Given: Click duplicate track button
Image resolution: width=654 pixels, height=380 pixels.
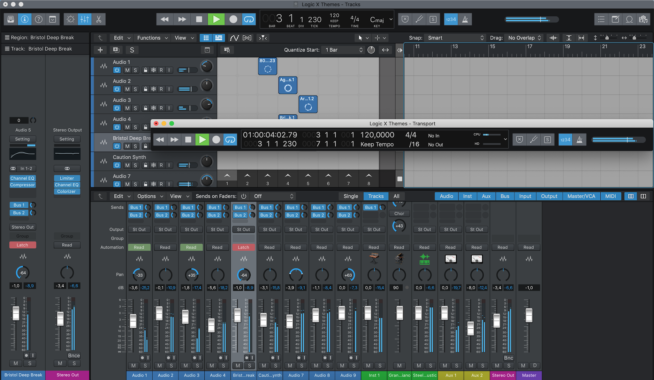Looking at the screenshot, I should pos(116,50).
